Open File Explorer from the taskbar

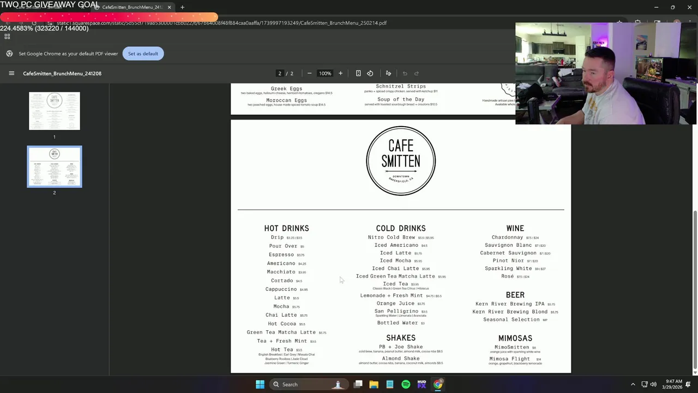(x=374, y=384)
